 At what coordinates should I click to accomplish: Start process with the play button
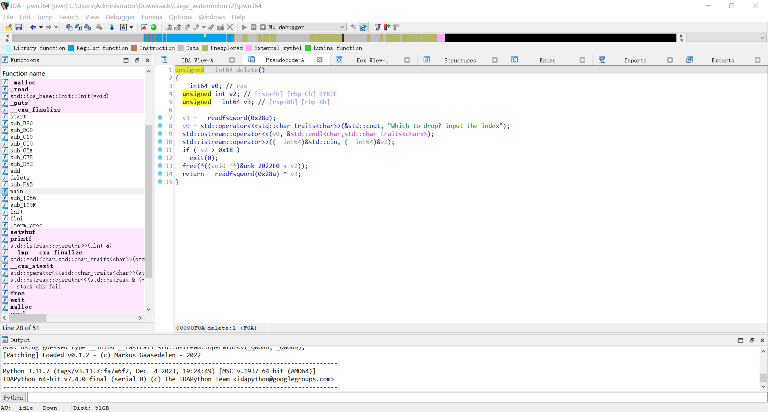pos(244,27)
